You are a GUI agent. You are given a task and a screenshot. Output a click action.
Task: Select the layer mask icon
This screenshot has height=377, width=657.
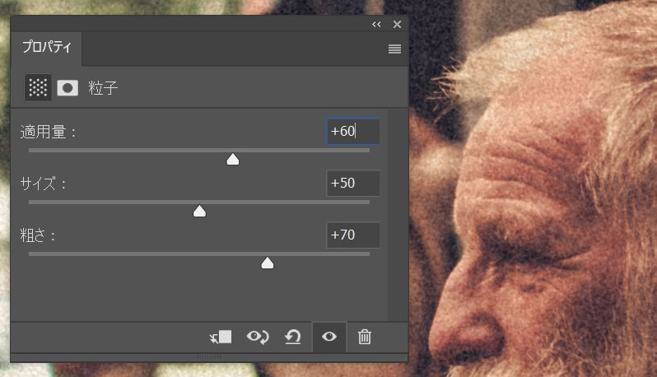click(68, 88)
